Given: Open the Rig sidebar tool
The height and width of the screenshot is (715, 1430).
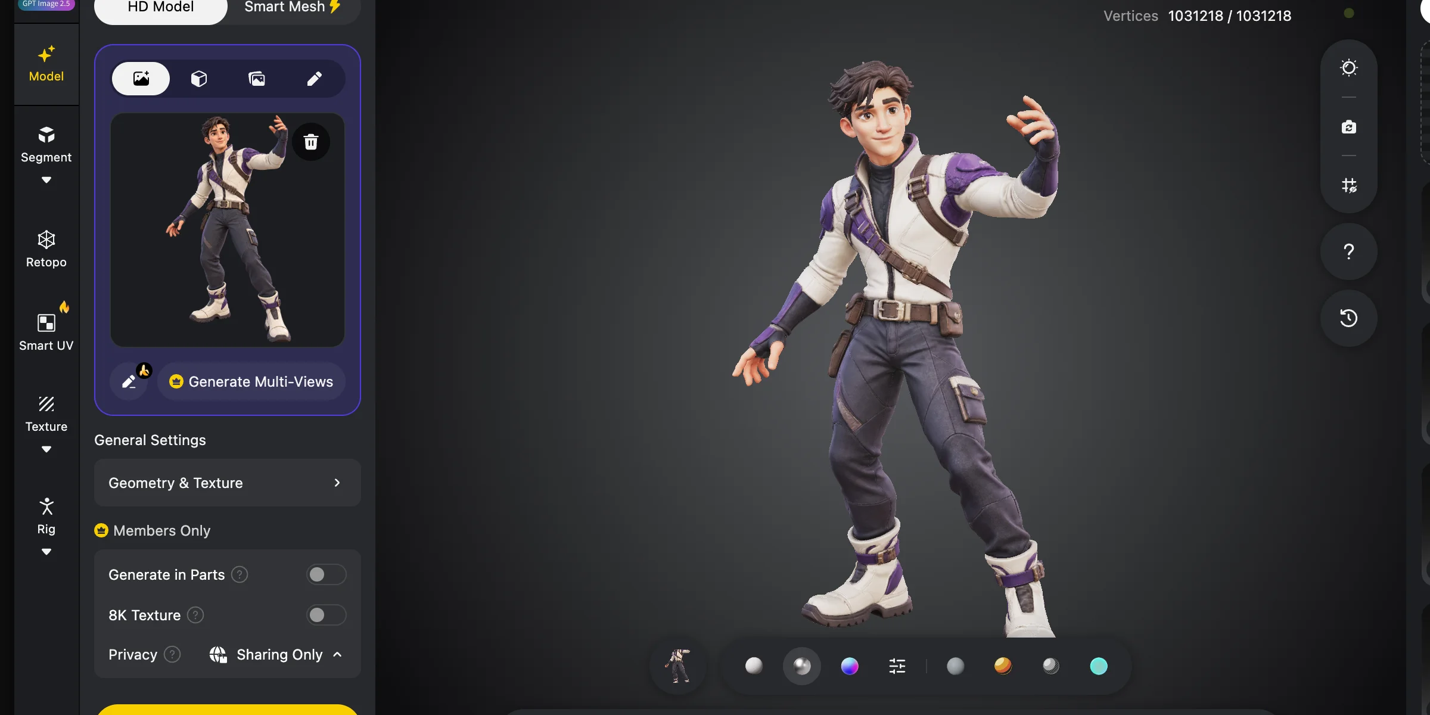Looking at the screenshot, I should (46, 517).
